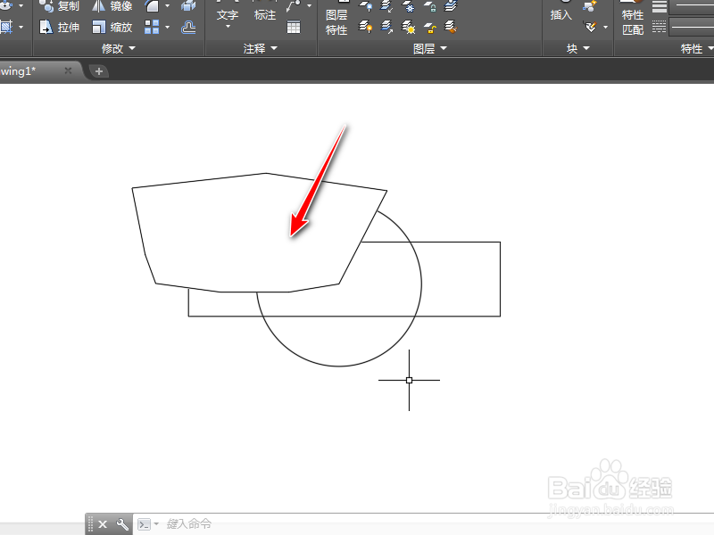The width and height of the screenshot is (714, 535).
Task: Select the Ellipse tool icon
Action: click(6, 6)
